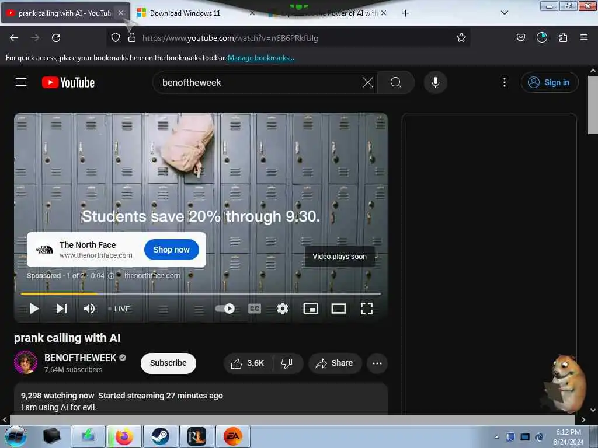
Task: Open the BENOFTHEWEEK channel name
Action: point(80,358)
